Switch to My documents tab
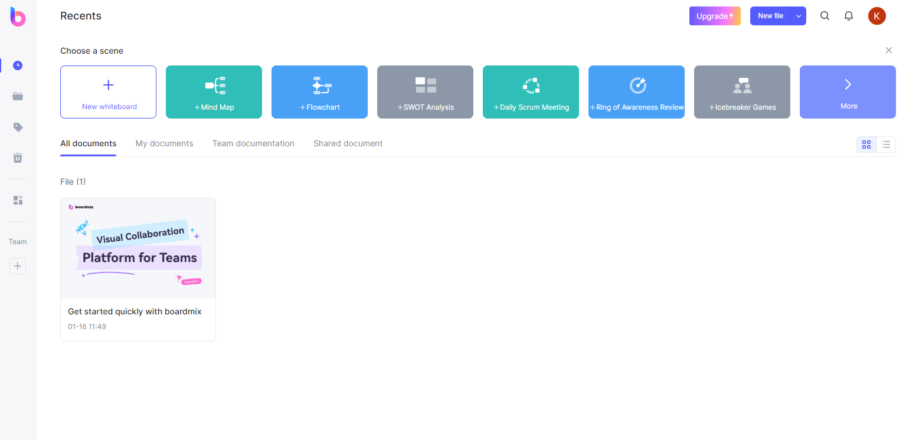Screen dimensions: 919x440 tap(164, 143)
